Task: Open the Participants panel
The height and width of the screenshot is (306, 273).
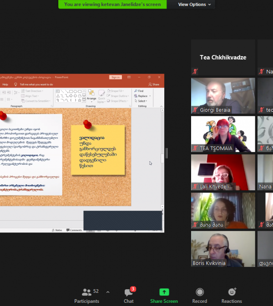Action: tap(86, 296)
